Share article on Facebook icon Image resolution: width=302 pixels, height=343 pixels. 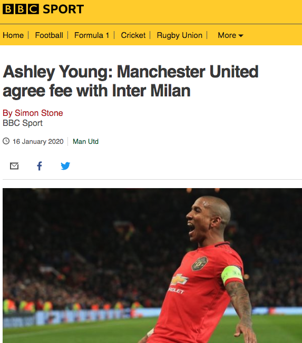click(40, 166)
